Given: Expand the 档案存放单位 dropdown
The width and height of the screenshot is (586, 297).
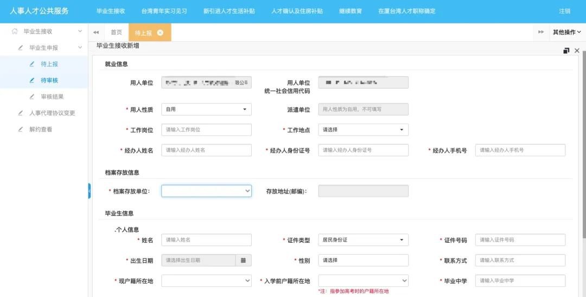Looking at the screenshot, I should tap(206, 191).
